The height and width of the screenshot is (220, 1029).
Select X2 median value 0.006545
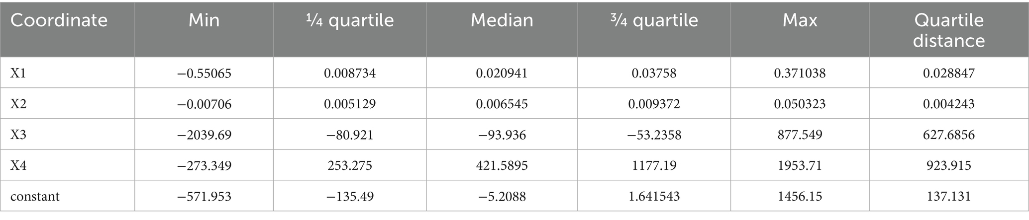click(x=502, y=104)
